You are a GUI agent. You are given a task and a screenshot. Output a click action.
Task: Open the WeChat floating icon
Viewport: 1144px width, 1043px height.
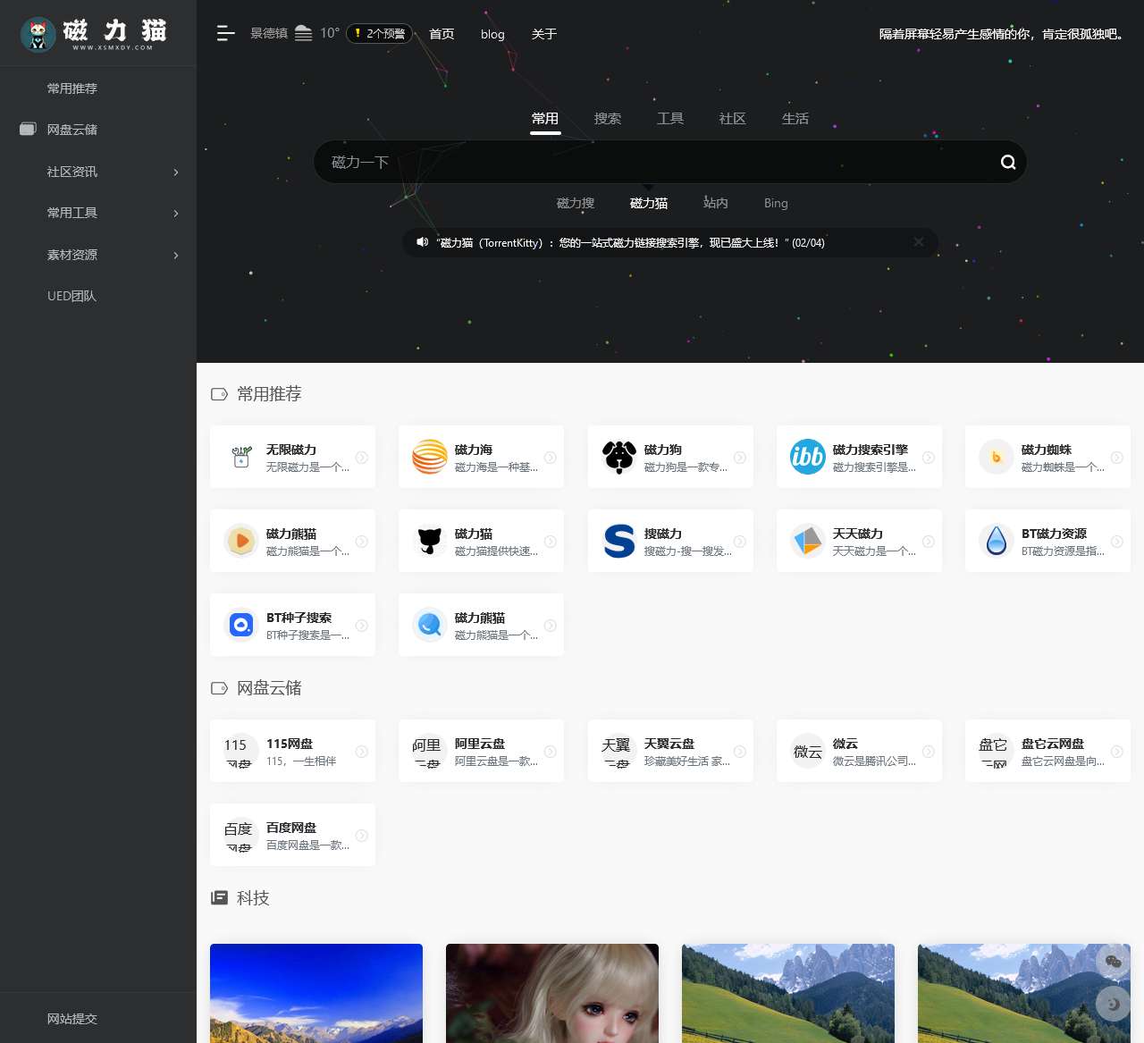pos(1113,962)
